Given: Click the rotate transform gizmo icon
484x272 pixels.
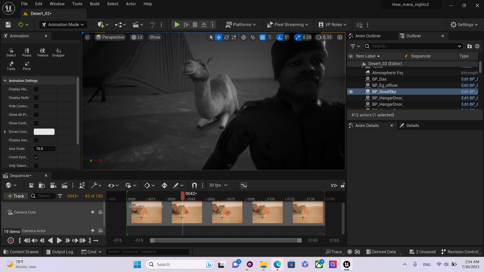Looking at the screenshot, I should 227,37.
